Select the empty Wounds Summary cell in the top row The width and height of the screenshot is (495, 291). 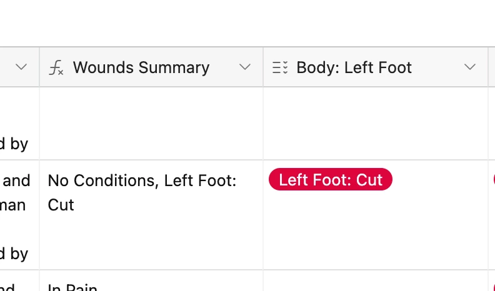[151, 124]
